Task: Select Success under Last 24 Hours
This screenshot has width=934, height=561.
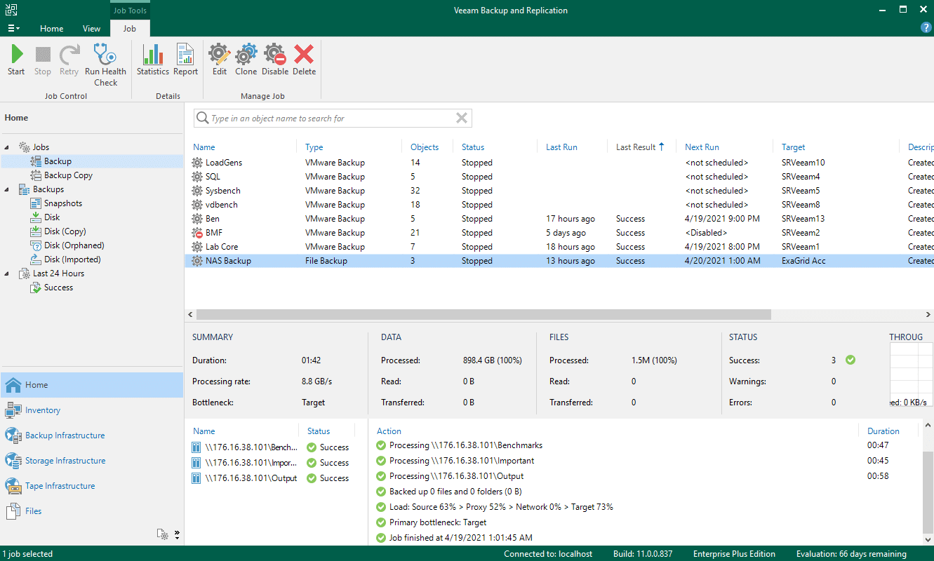Action: coord(58,288)
